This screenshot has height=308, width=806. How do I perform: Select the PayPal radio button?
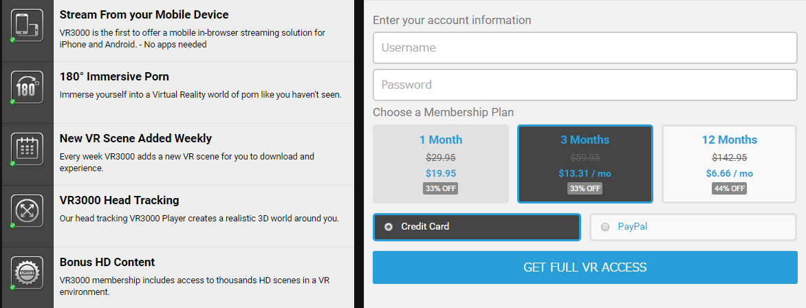pos(605,227)
